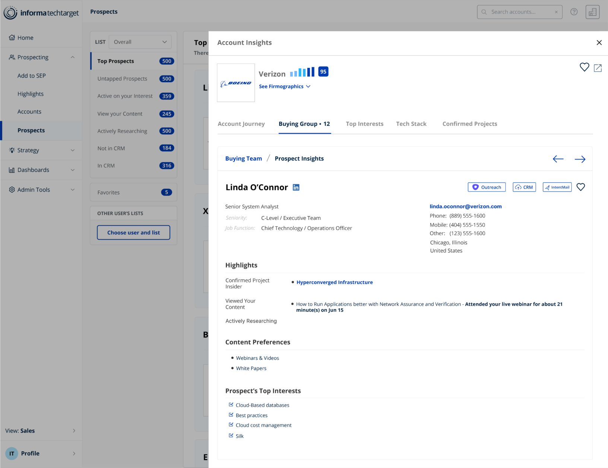
Task: Click the company logo thumbnail
Action: pyautogui.click(x=236, y=83)
